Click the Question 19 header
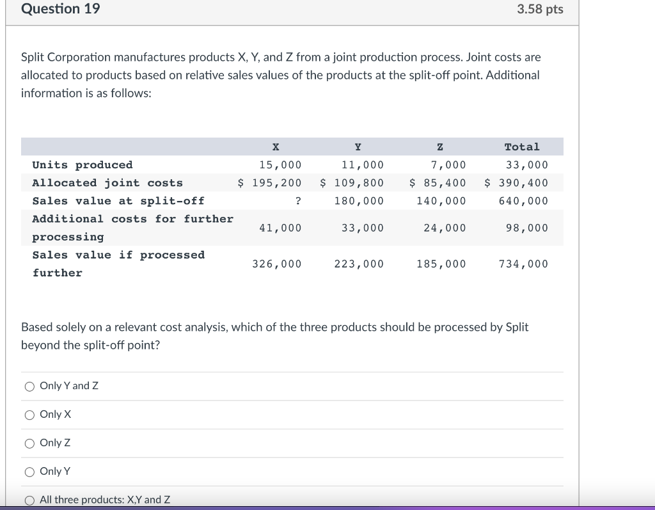This screenshot has width=655, height=510. tap(61, 9)
